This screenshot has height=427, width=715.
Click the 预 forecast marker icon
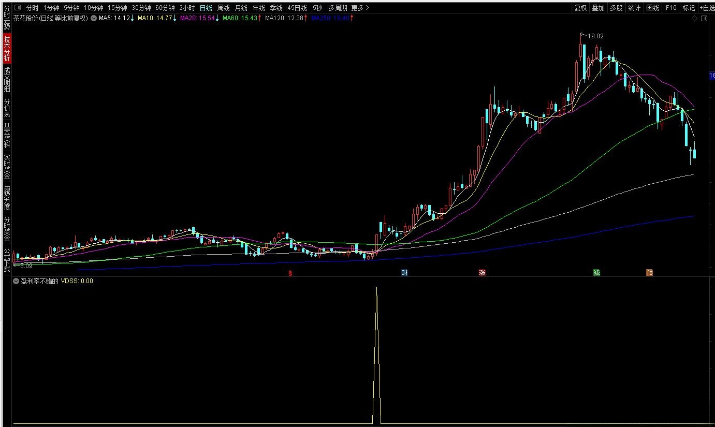click(x=649, y=272)
